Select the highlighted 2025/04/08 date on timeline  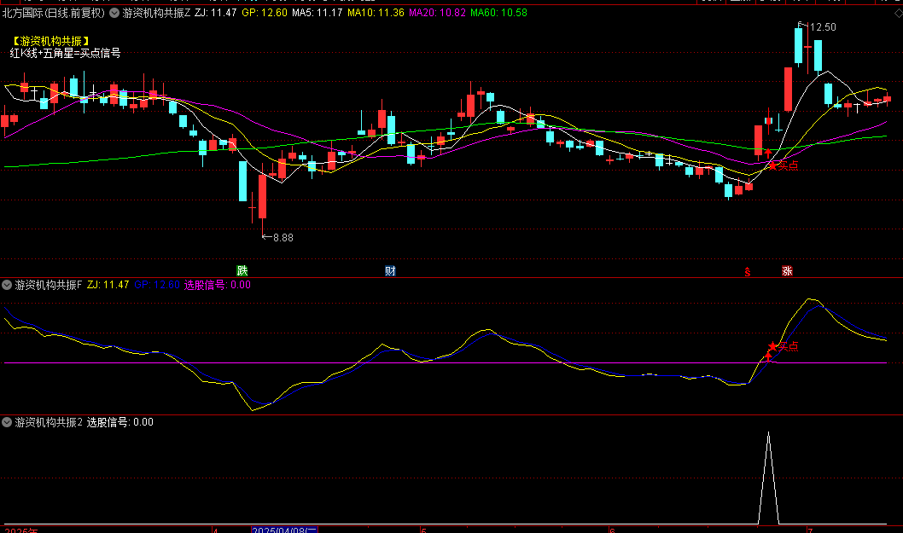point(283,529)
